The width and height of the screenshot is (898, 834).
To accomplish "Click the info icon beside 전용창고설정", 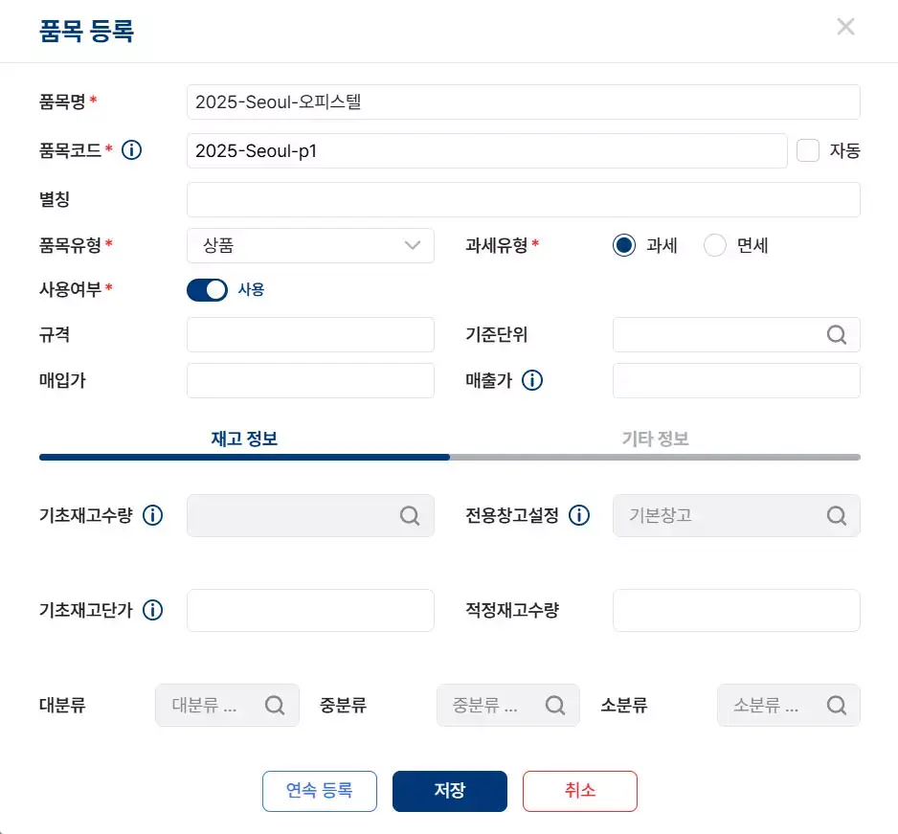I will [578, 515].
